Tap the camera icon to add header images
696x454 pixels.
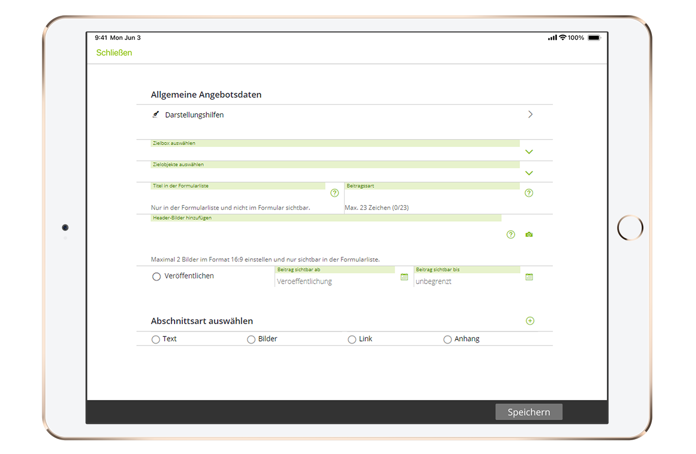pos(529,235)
